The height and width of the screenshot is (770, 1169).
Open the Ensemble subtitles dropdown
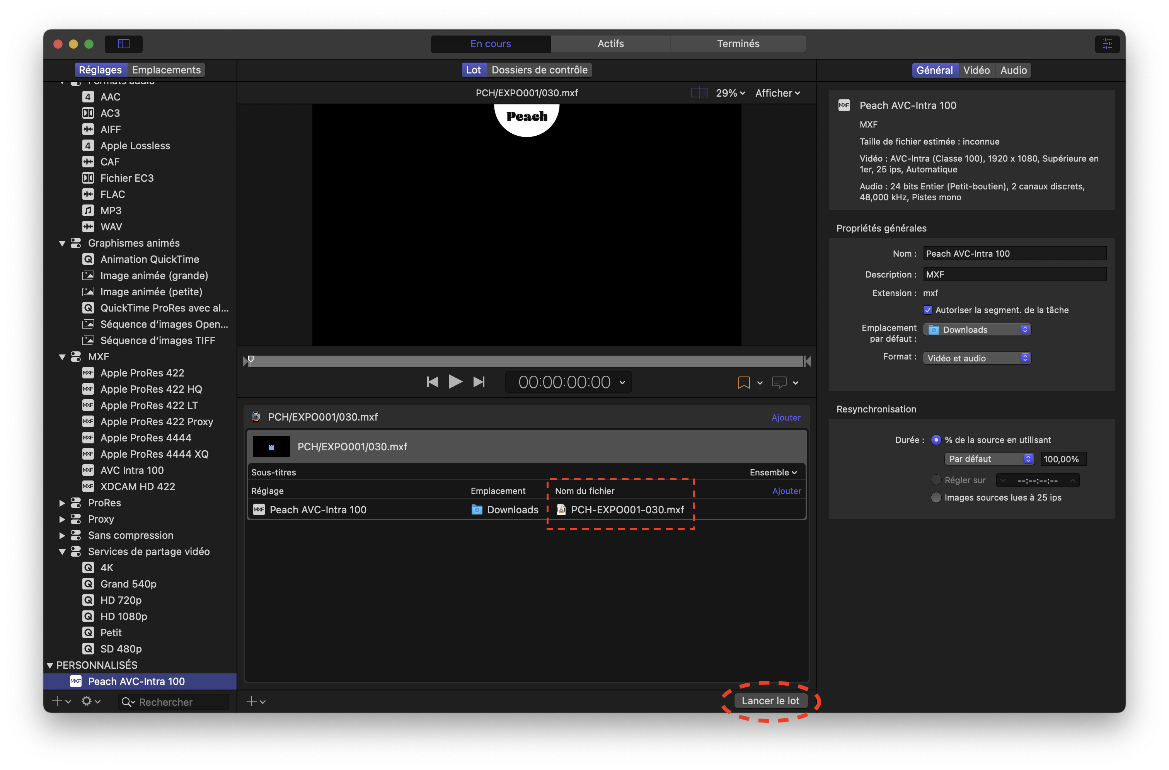(773, 472)
